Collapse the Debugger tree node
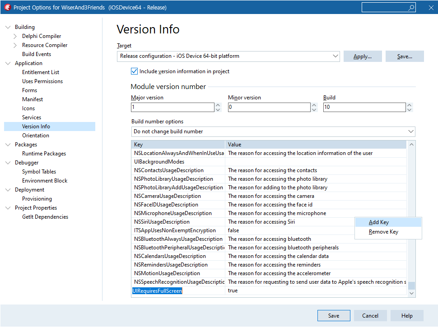Screen dimensions: 438x328 click(x=8, y=163)
